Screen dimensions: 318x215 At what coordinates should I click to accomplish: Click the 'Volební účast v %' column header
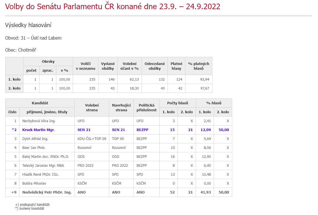point(129,66)
